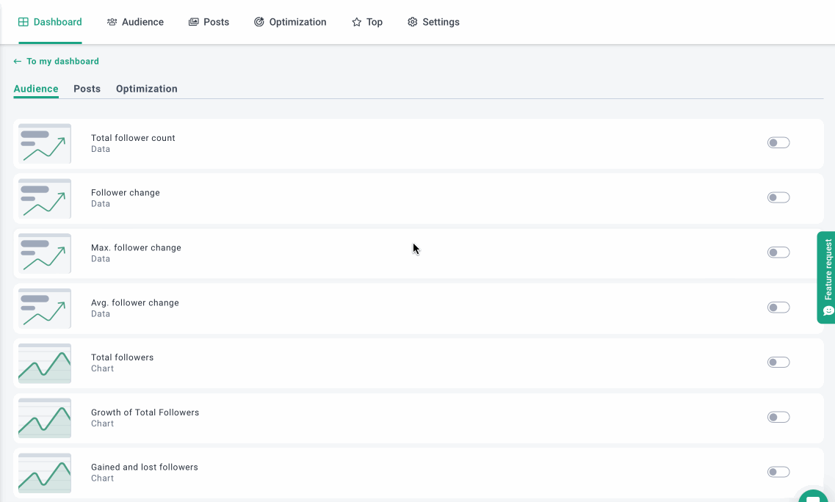Enable the Total follower count toggle
This screenshot has height=502, width=835.
(x=778, y=143)
